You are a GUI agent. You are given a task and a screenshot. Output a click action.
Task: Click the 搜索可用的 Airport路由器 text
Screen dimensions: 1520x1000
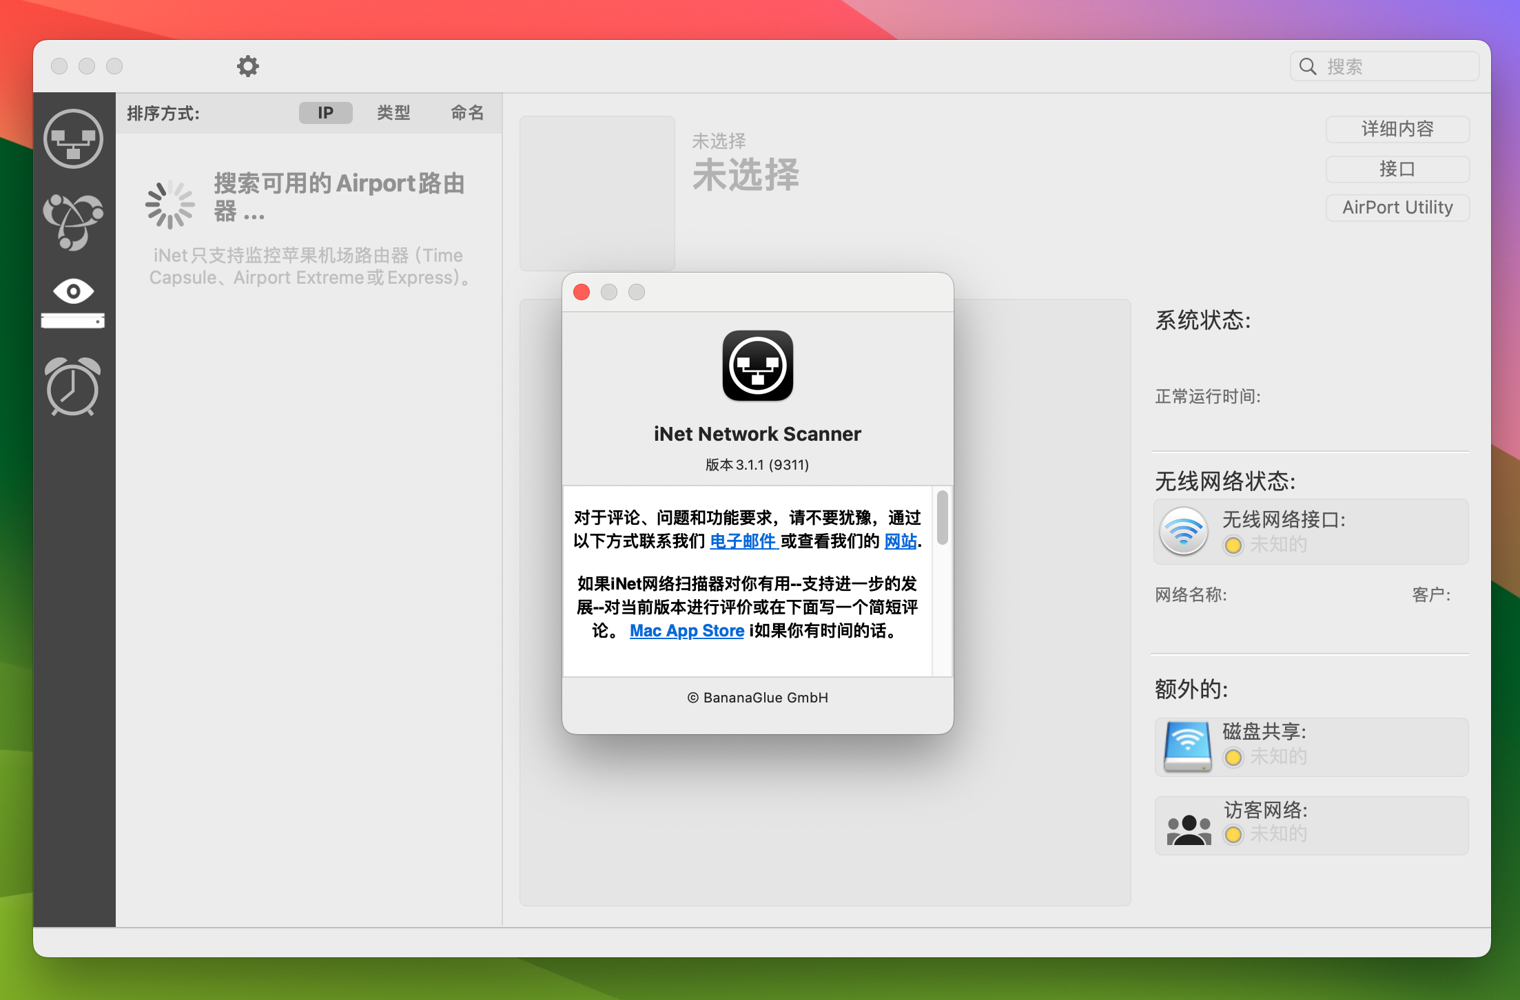click(340, 197)
